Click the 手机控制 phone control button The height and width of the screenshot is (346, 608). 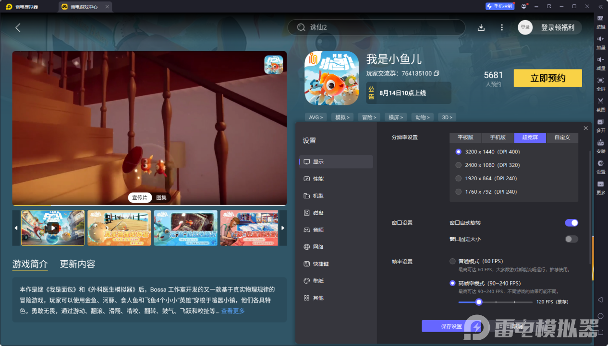point(500,6)
